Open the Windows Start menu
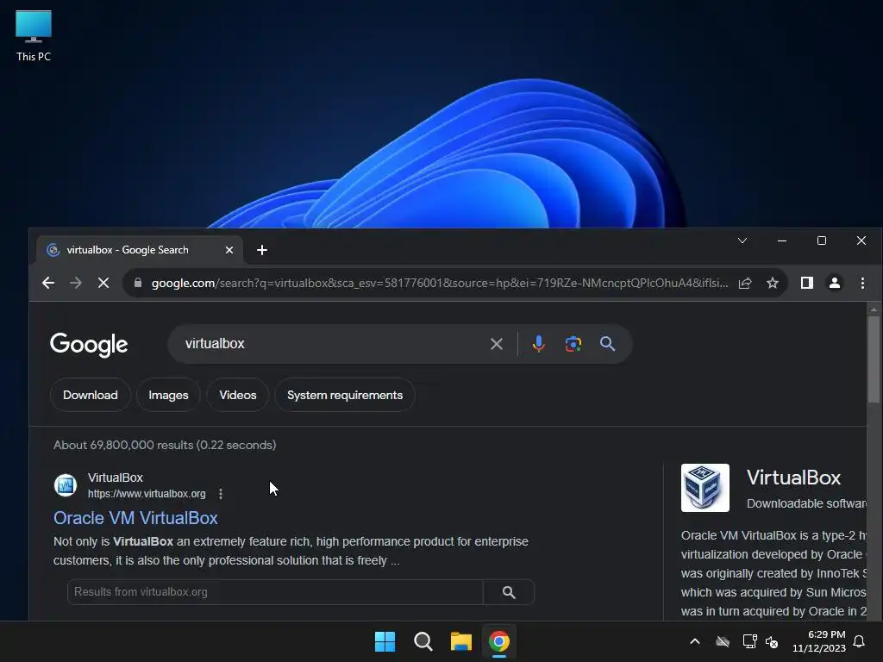 point(385,641)
